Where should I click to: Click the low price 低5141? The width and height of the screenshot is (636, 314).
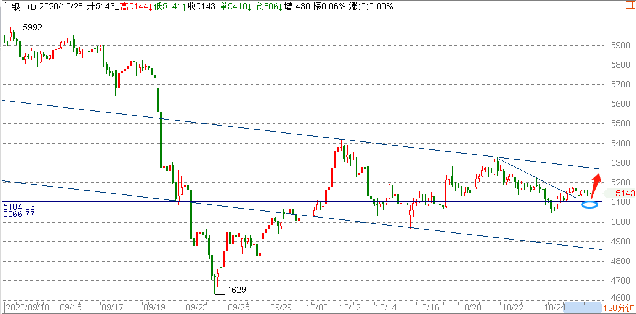click(x=171, y=7)
